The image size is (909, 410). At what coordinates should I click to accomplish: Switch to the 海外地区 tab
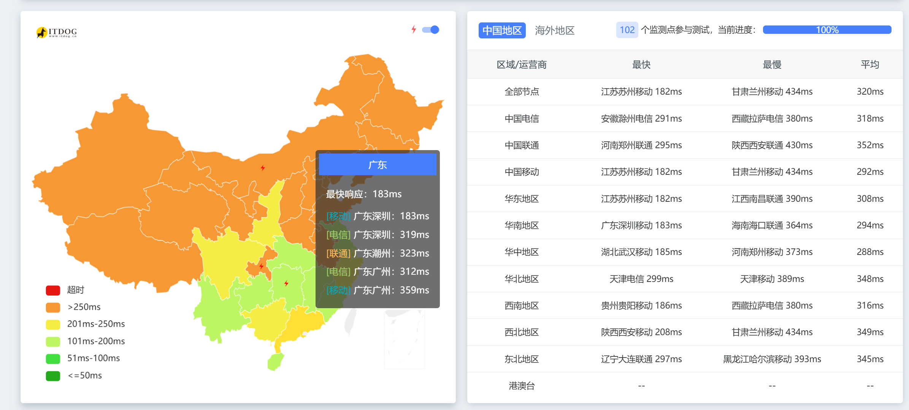pos(555,30)
